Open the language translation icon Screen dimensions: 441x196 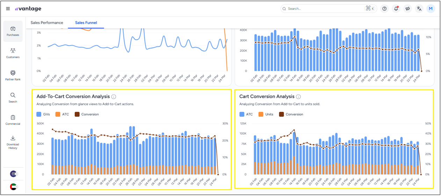(x=419, y=9)
